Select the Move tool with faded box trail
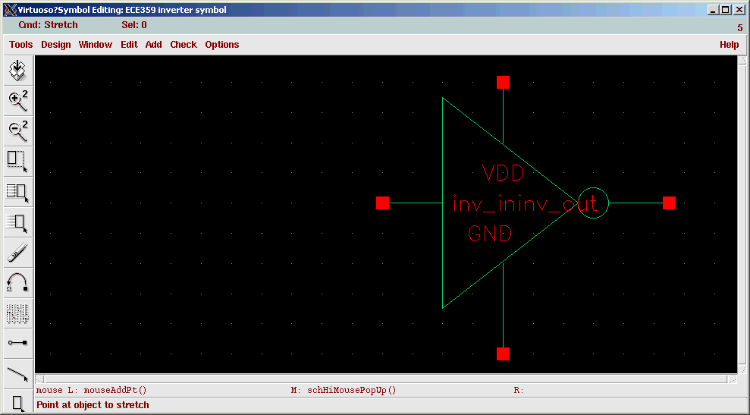The image size is (750, 415). click(x=17, y=222)
